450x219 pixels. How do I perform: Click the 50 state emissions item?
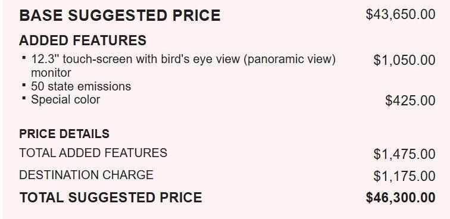[81, 86]
